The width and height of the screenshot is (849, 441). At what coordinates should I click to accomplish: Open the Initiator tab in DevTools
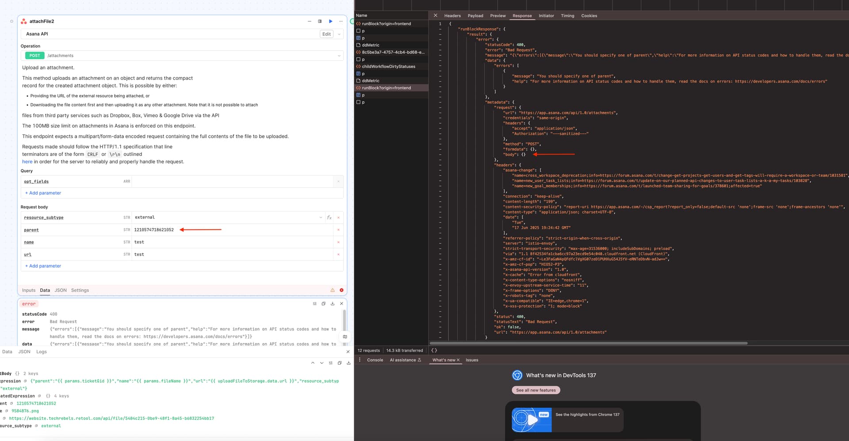point(546,15)
